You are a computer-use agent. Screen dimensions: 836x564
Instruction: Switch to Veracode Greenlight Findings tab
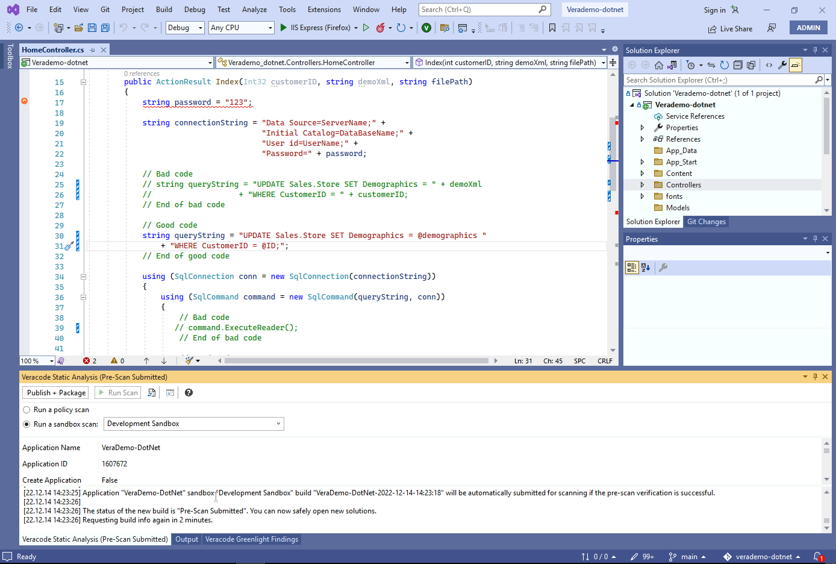[252, 539]
